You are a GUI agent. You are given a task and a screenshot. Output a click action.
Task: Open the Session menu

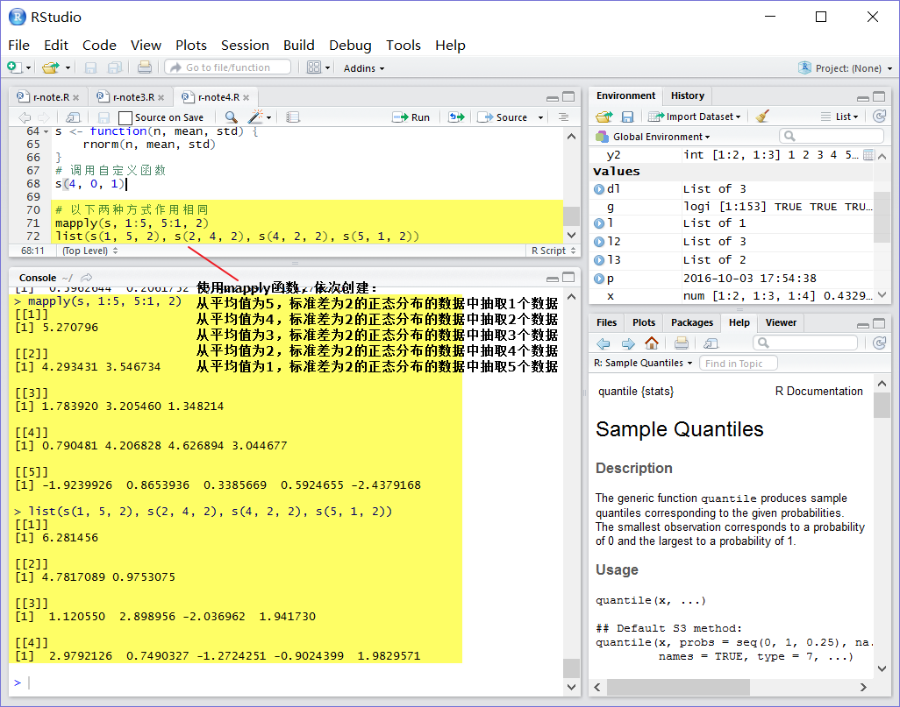(245, 46)
